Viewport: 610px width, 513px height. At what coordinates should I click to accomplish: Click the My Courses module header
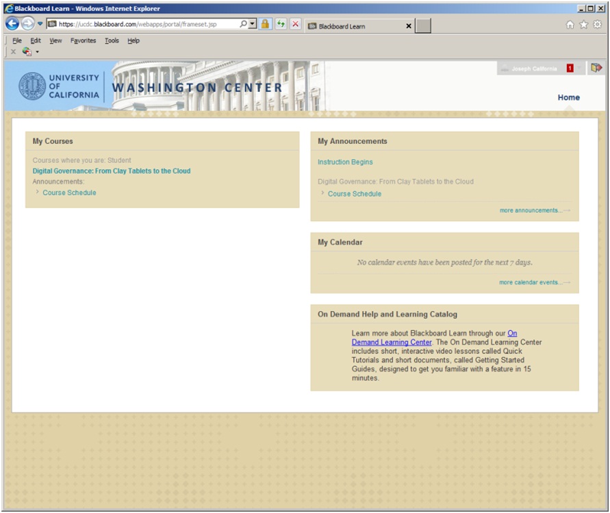[162, 141]
